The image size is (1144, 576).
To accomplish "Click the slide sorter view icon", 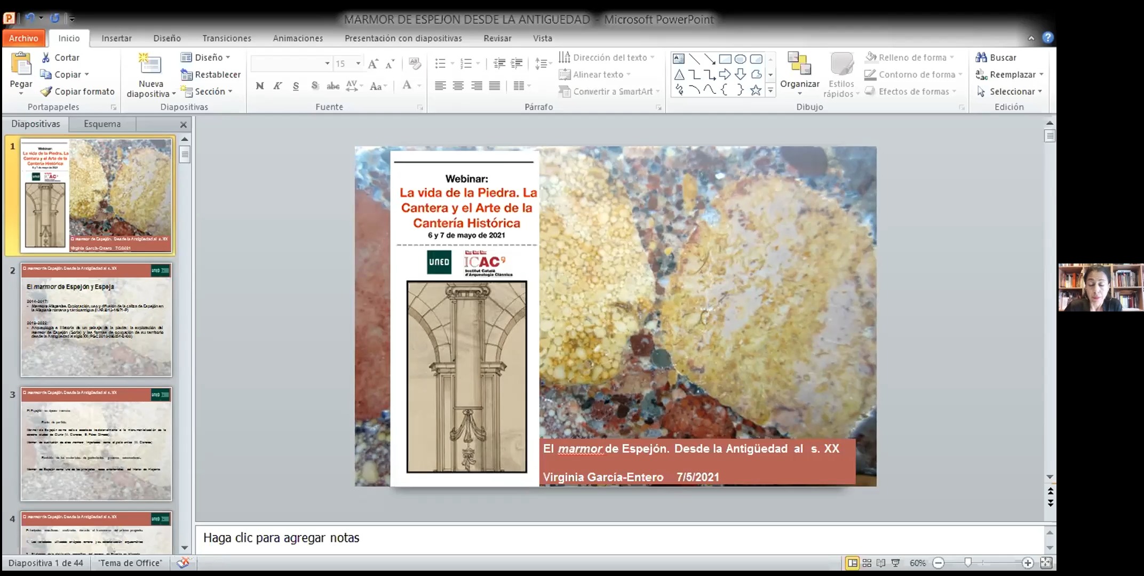I will (x=867, y=563).
